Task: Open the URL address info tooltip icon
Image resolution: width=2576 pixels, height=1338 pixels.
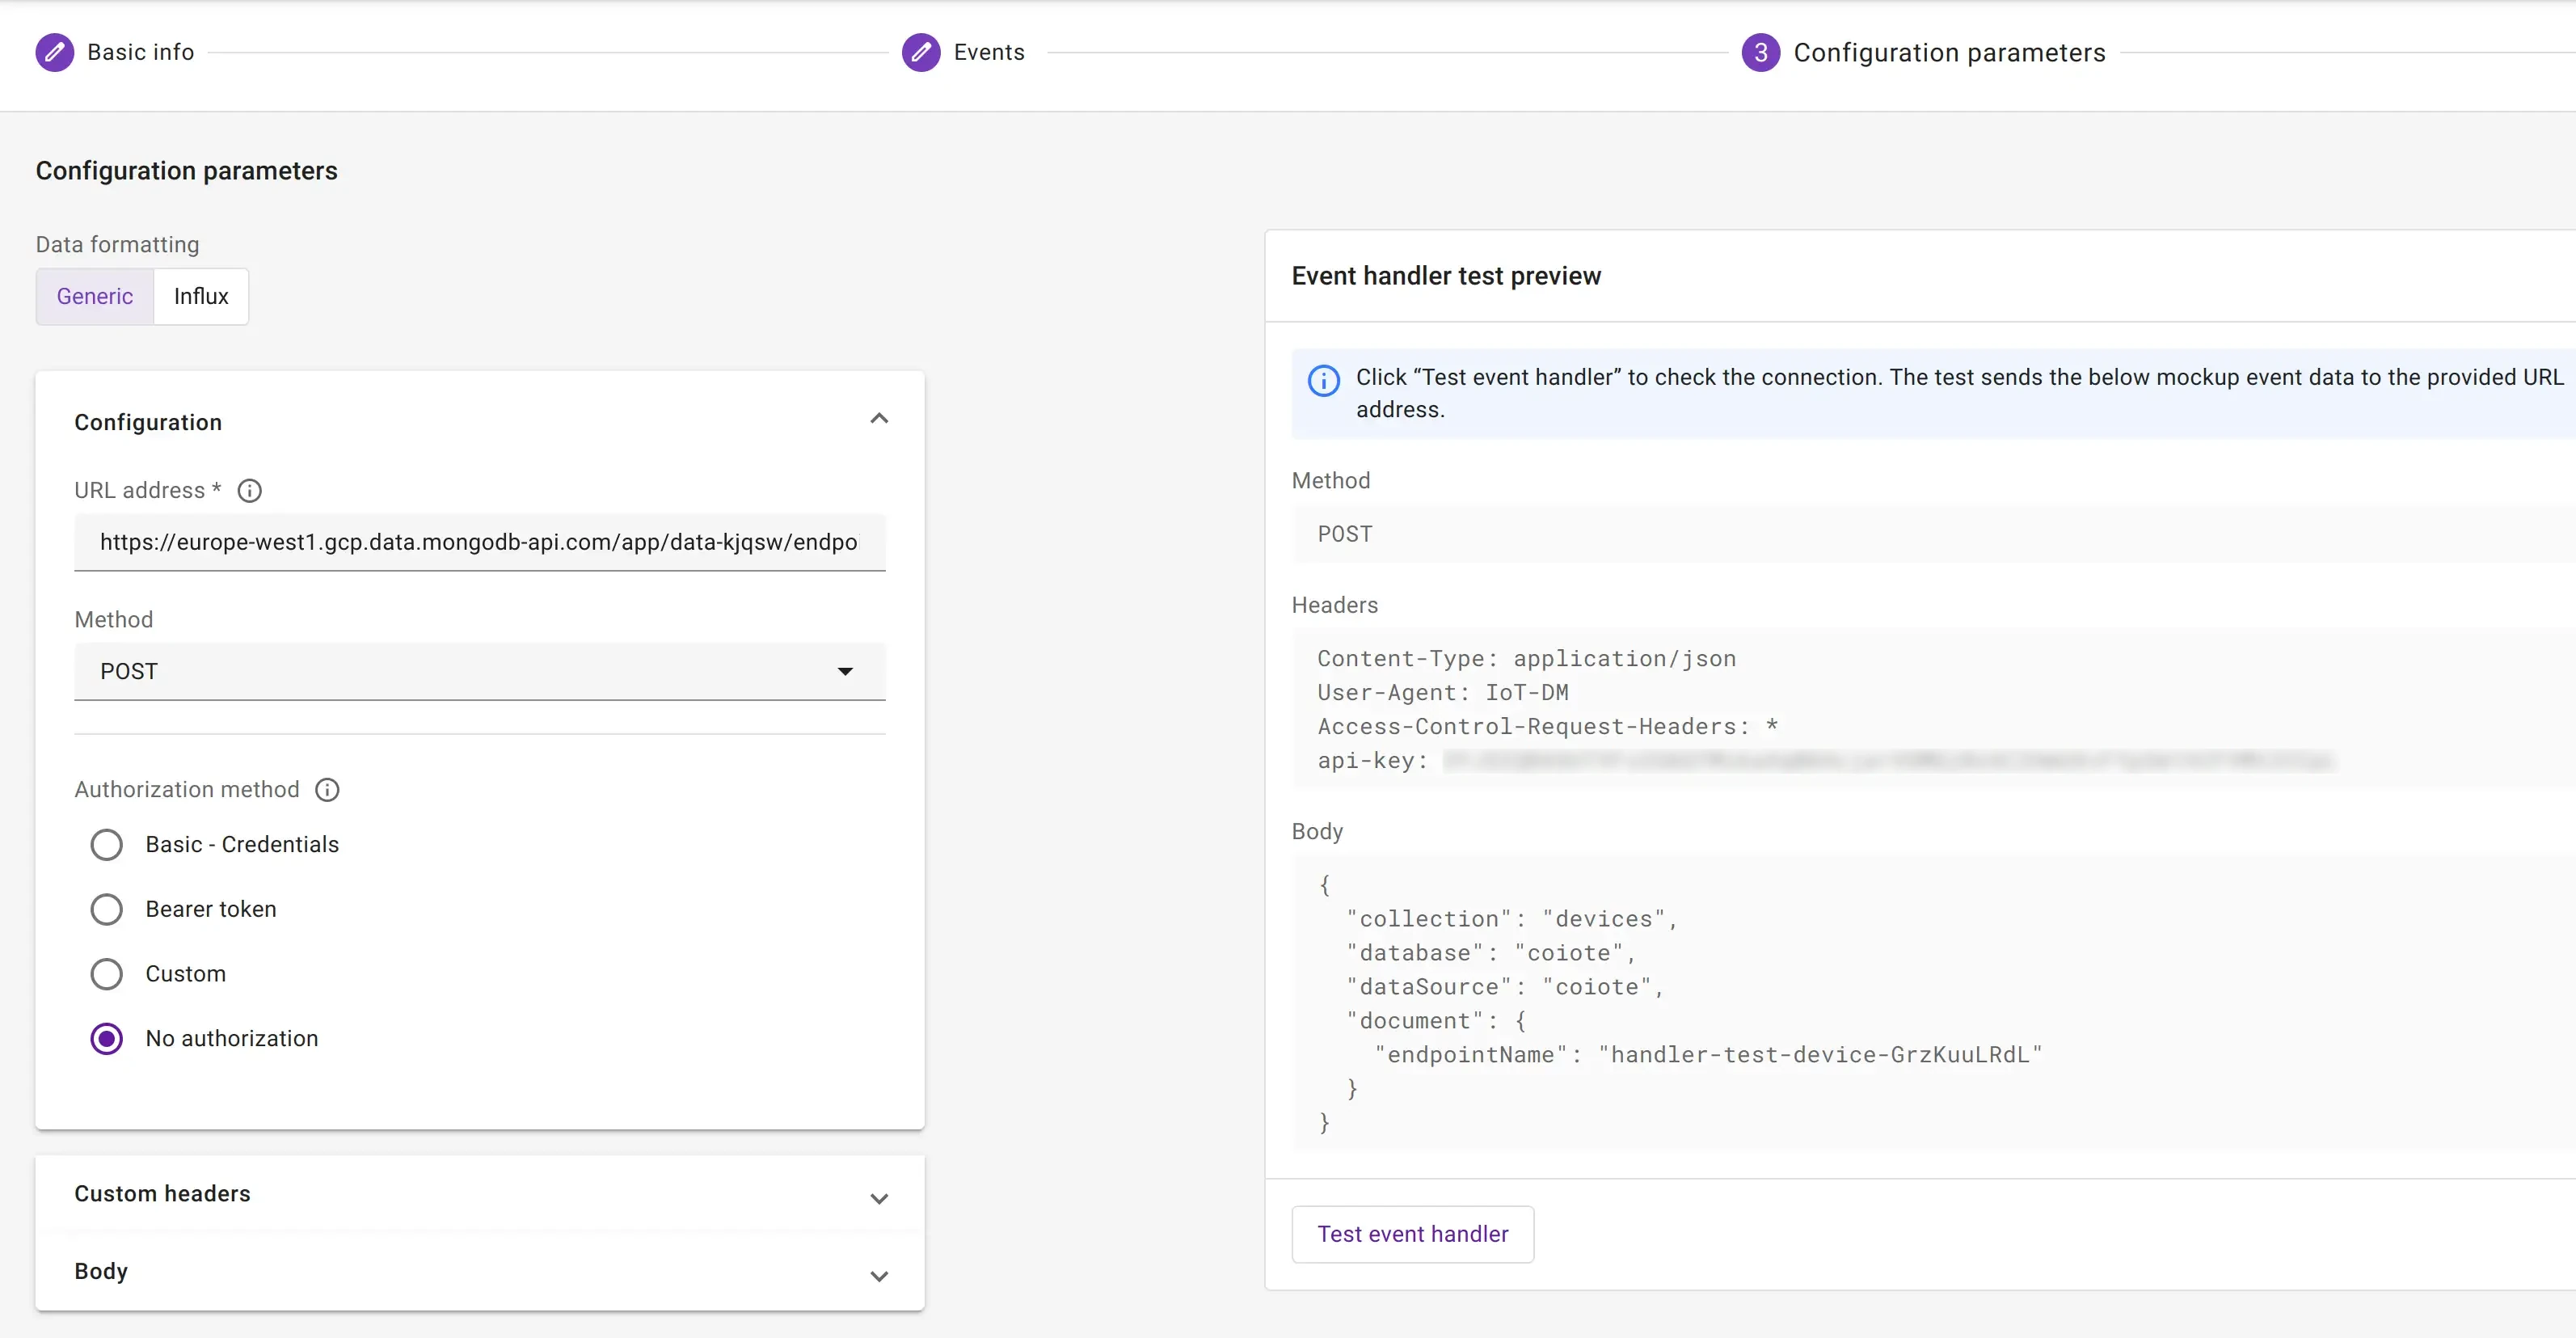Action: pos(250,490)
